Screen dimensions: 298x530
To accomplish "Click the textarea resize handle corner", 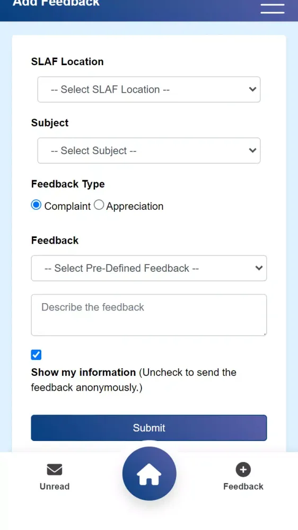I will click(265, 333).
